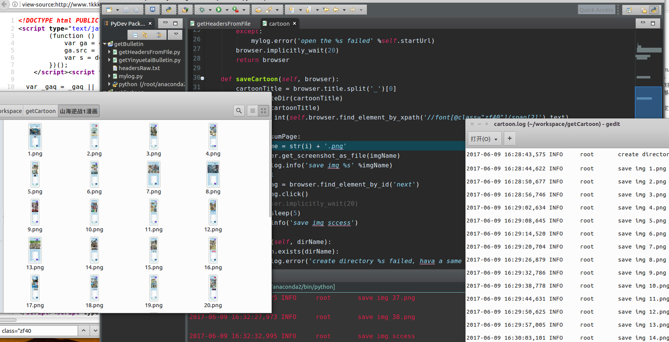Screen dimensions: 669x342
Task: Toggle Link with Editor in Package Explorer
Action: 145,35
